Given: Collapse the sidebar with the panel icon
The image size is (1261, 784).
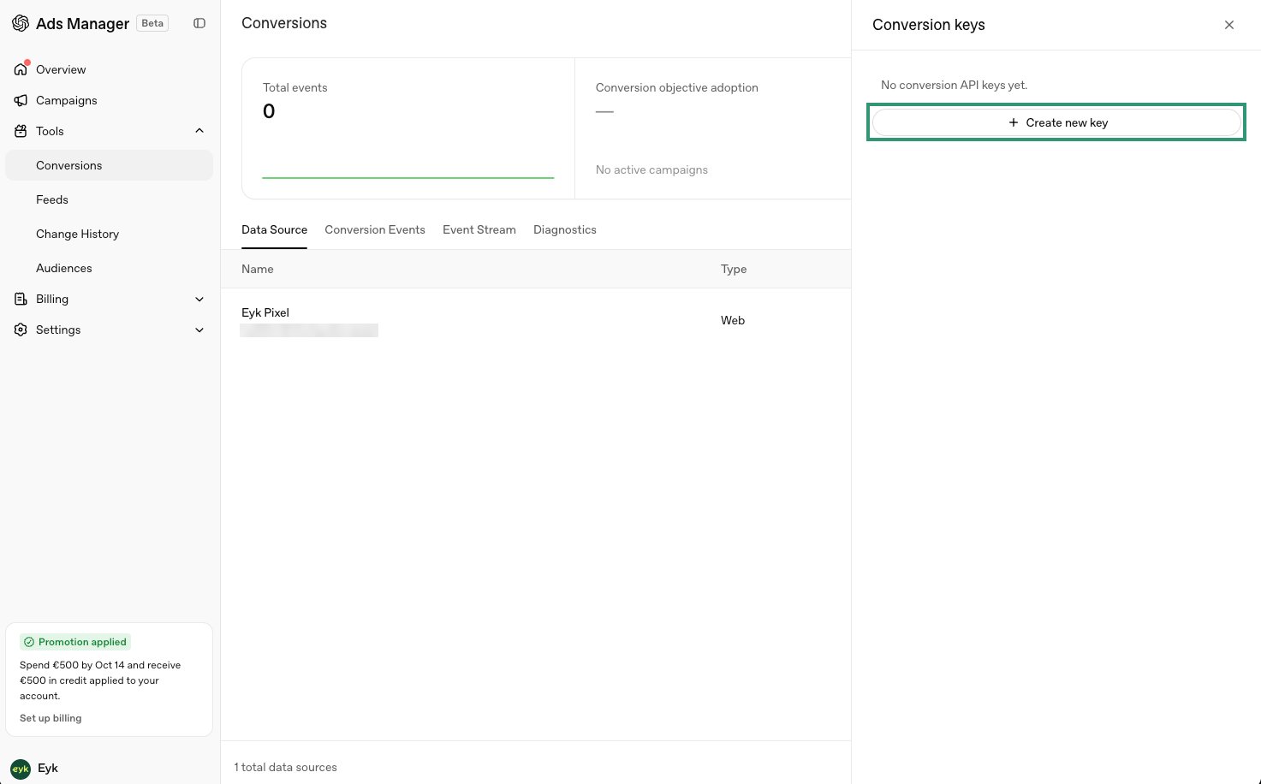Looking at the screenshot, I should [199, 23].
